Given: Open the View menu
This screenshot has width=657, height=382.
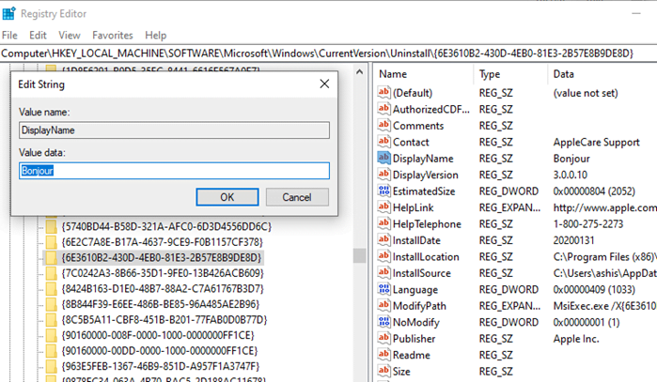Looking at the screenshot, I should point(70,35).
